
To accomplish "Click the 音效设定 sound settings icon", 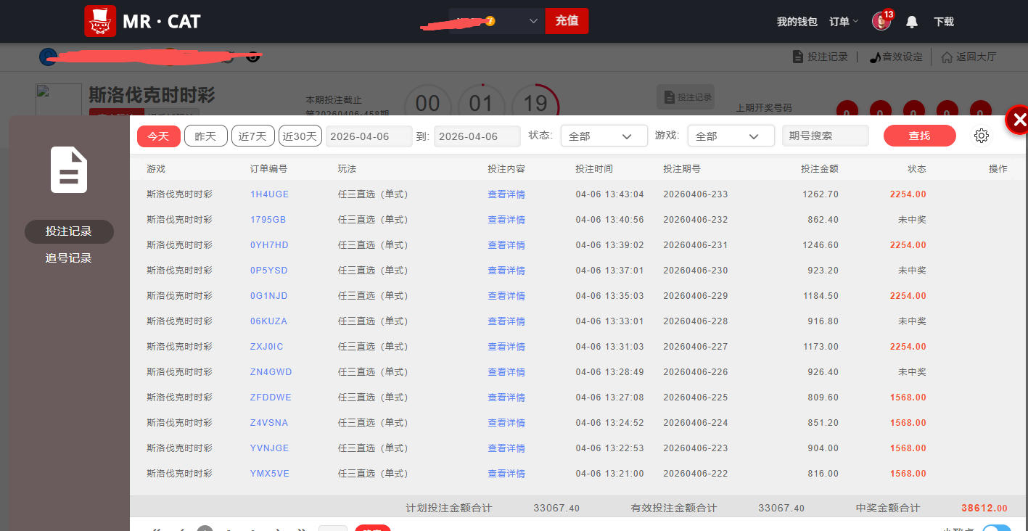I will [x=875, y=57].
